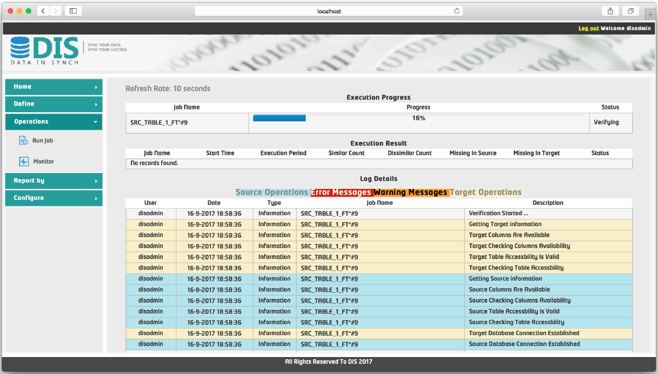The height and width of the screenshot is (374, 658).
Task: Click 'Target Table Accessbility Is Valid' entry
Action: pyautogui.click(x=514, y=257)
